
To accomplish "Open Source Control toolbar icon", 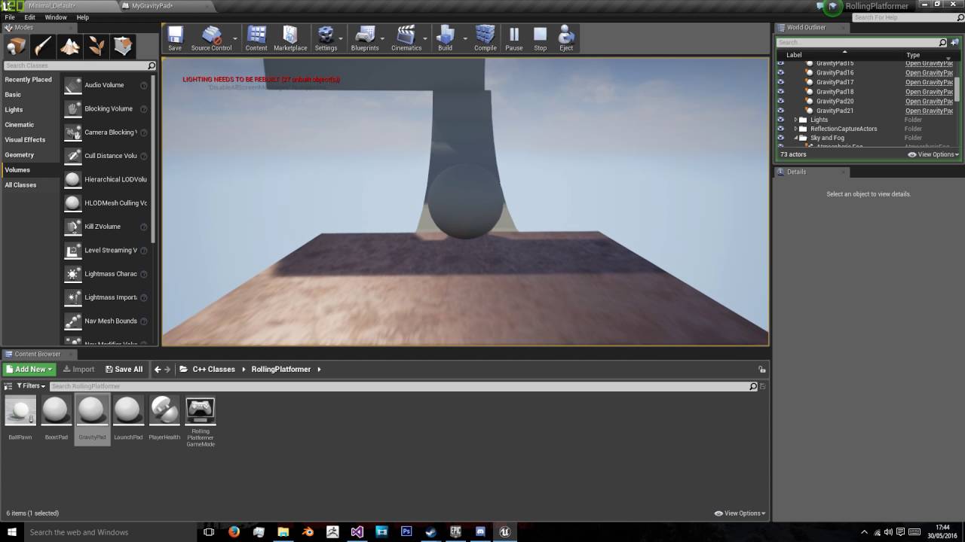I will click(211, 38).
